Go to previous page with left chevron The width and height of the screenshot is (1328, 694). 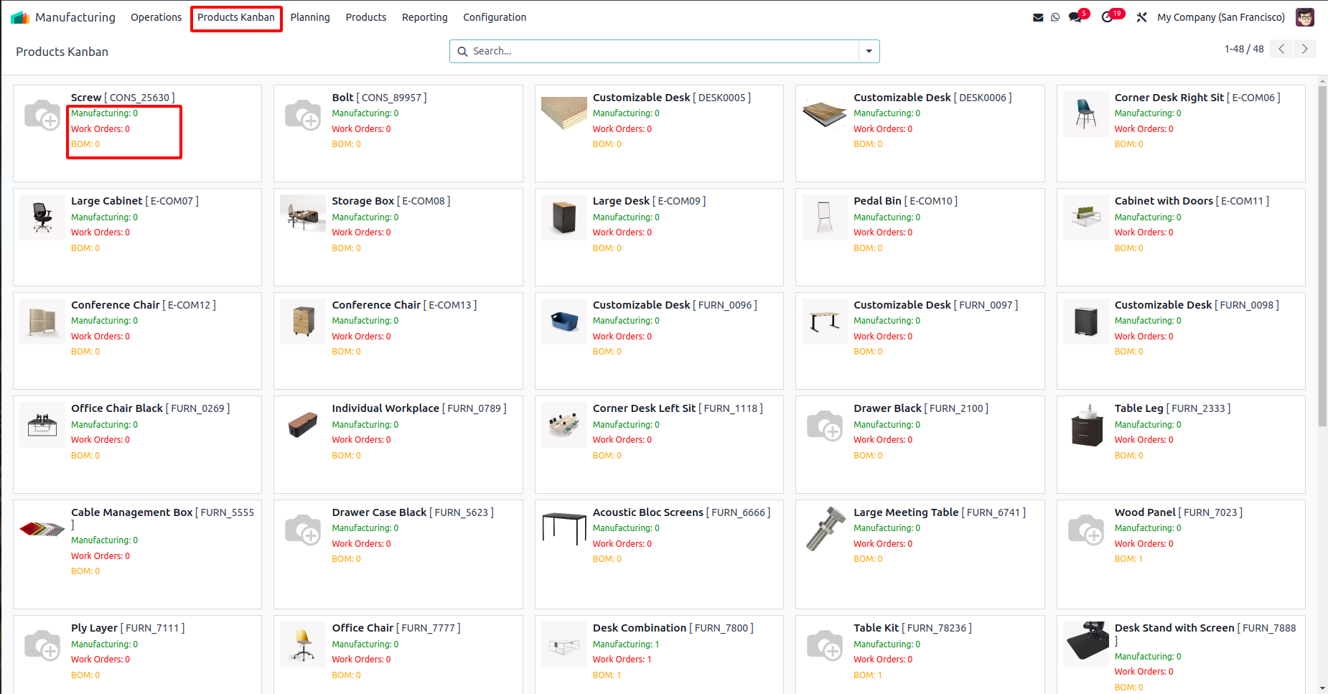pos(1281,49)
